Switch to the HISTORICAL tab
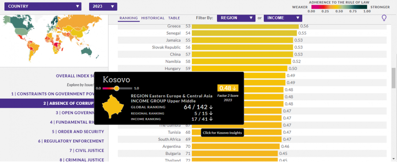The height and width of the screenshot is (162, 397). pos(153,18)
